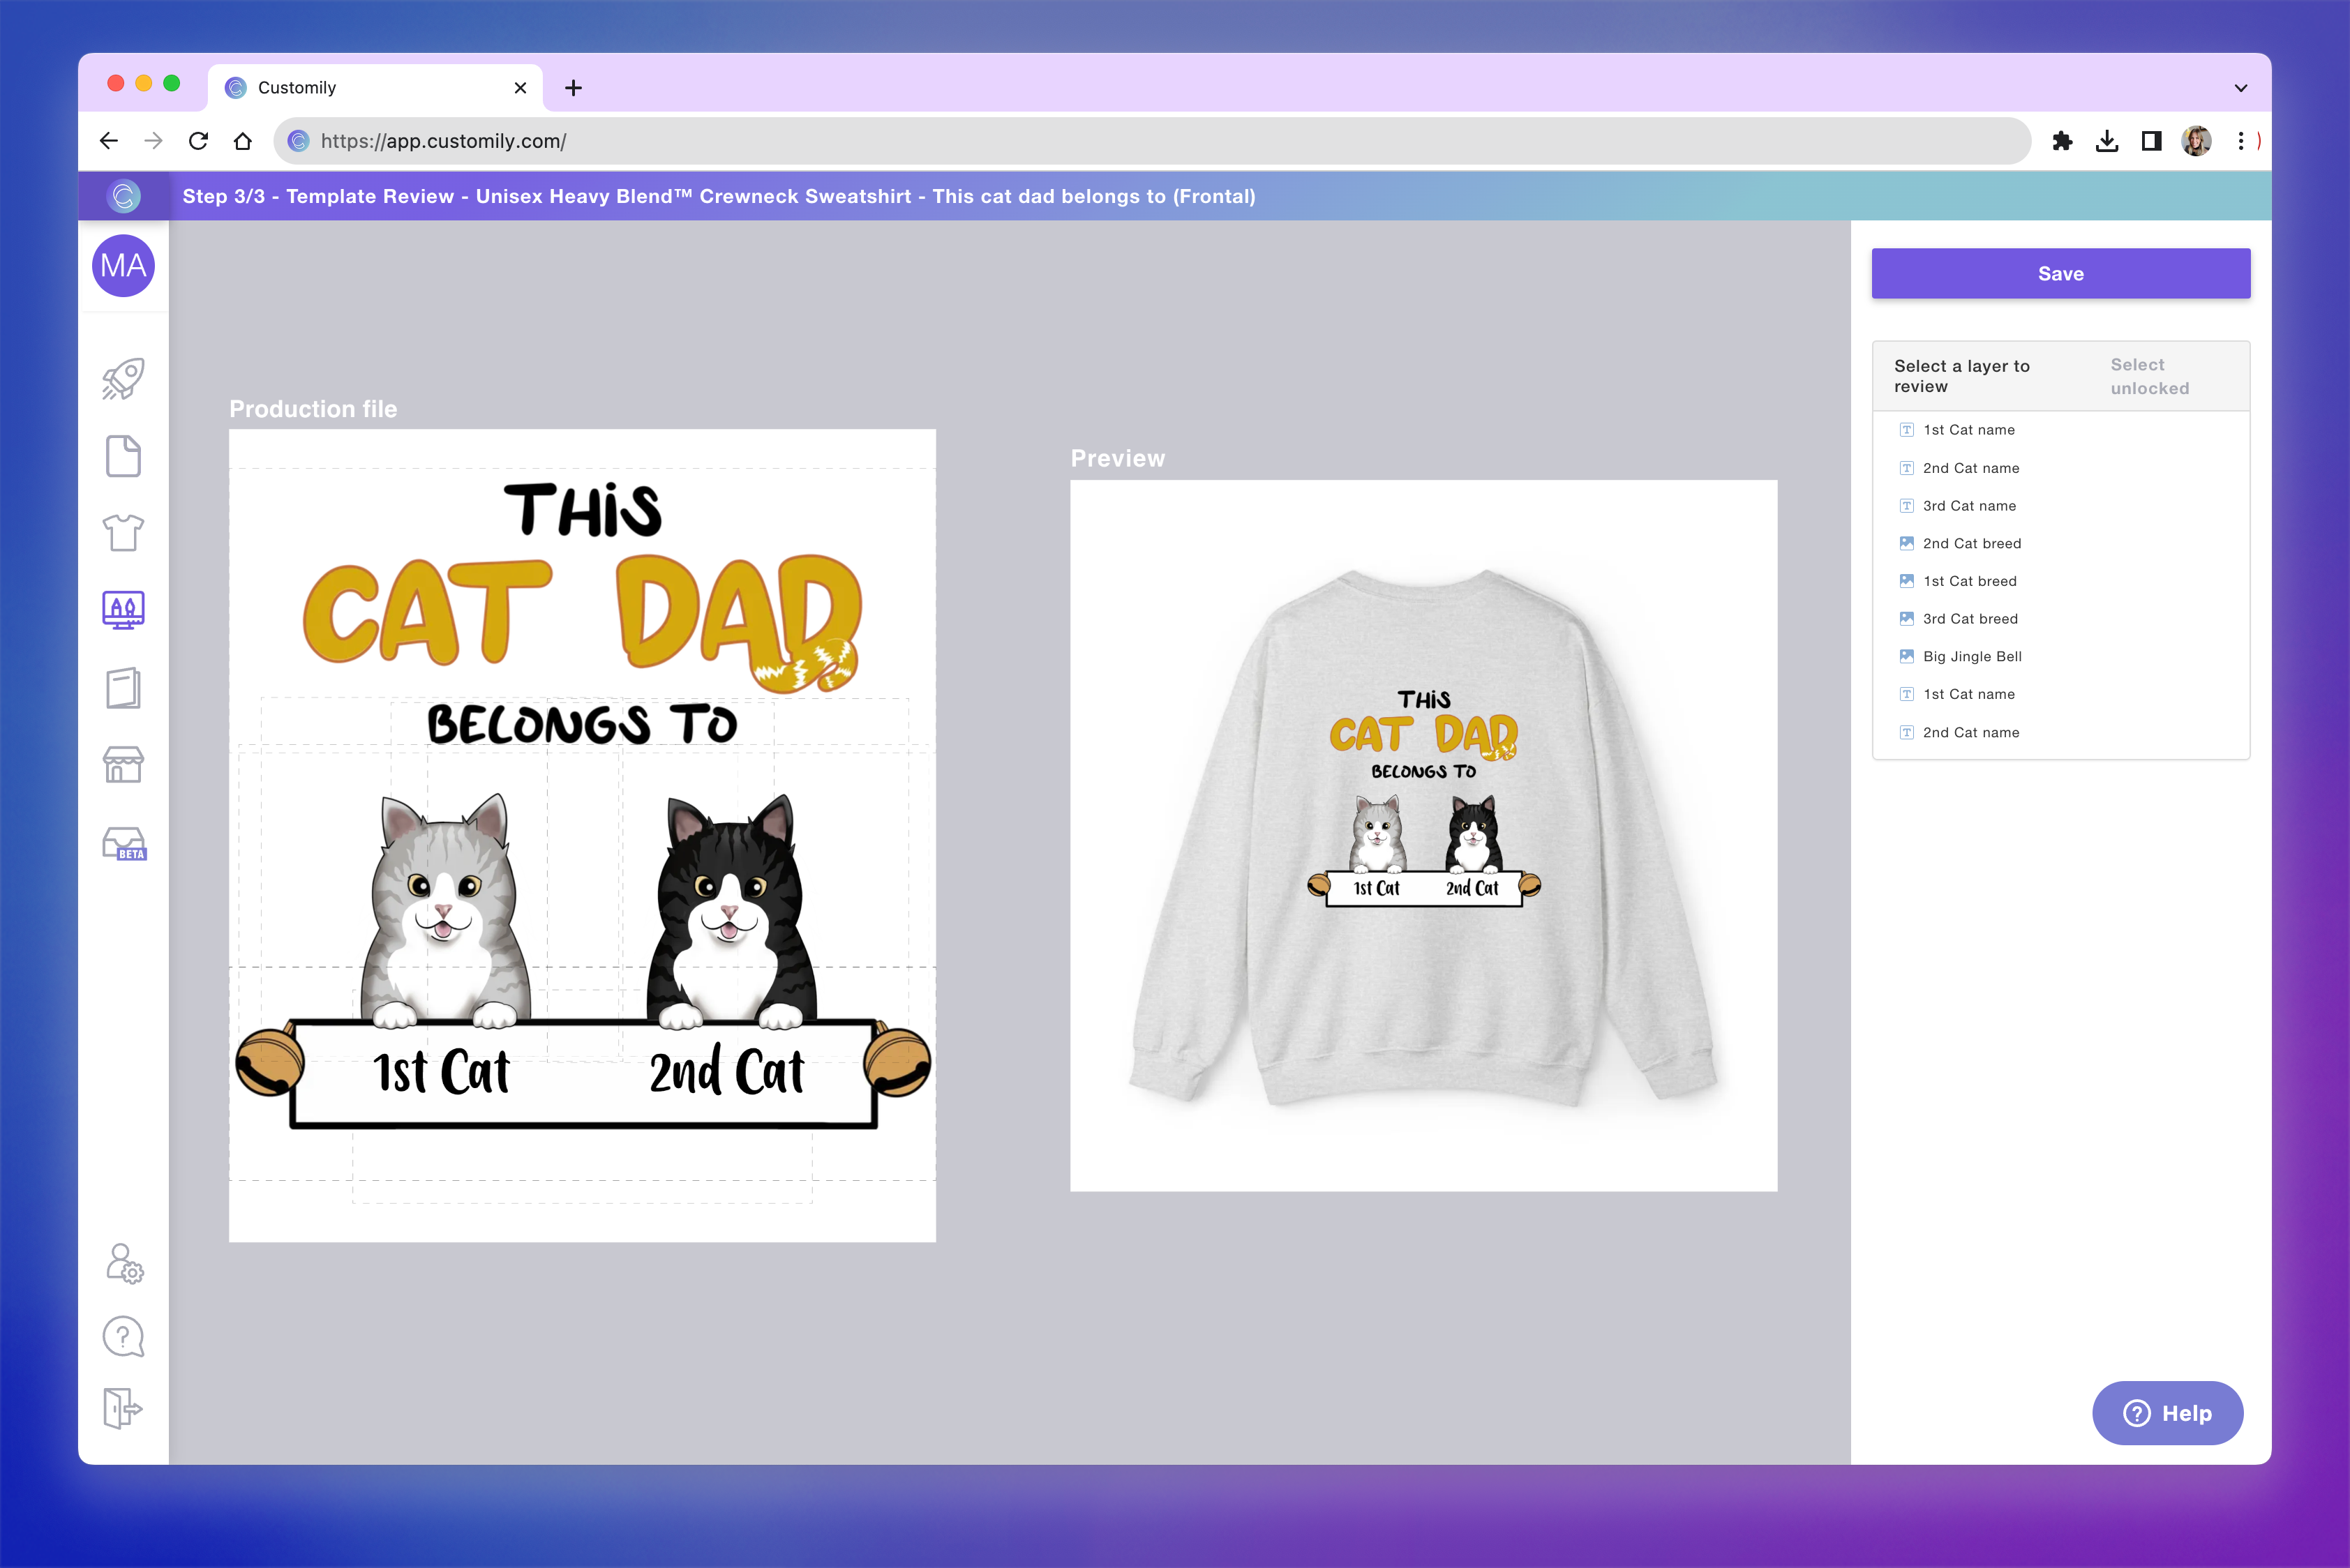
Task: Open the catalog booklet icon
Action: [122, 687]
